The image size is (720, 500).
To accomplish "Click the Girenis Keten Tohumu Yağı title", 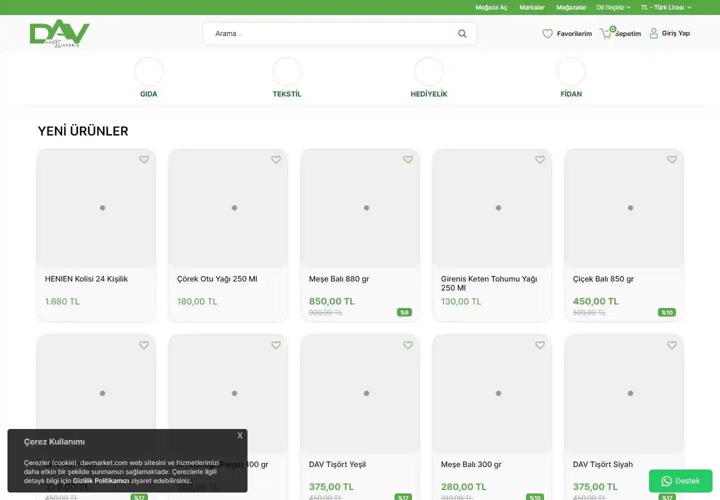I will point(489,283).
